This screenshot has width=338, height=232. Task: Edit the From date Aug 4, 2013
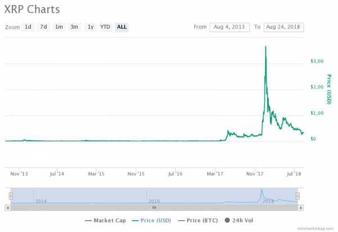click(x=229, y=27)
